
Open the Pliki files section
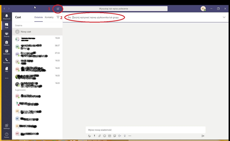click(6, 70)
